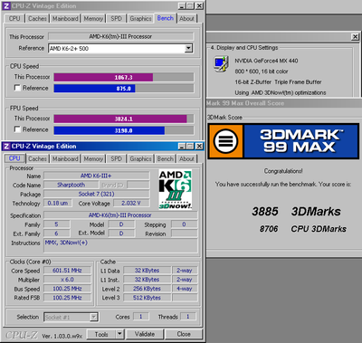
Task: Click the Level 2 4-way associativity value
Action: click(185, 289)
